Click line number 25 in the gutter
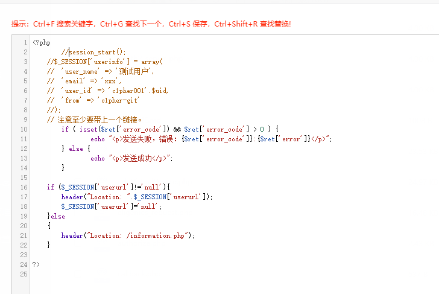The width and height of the screenshot is (439, 294). click(24, 274)
